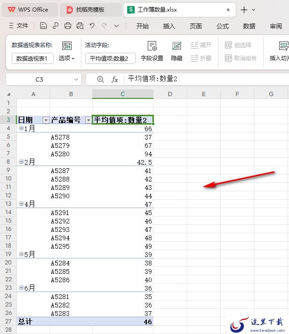Switch to the 审阅 ribbon tab
Screen dimensions: 289x334
tap(276, 26)
